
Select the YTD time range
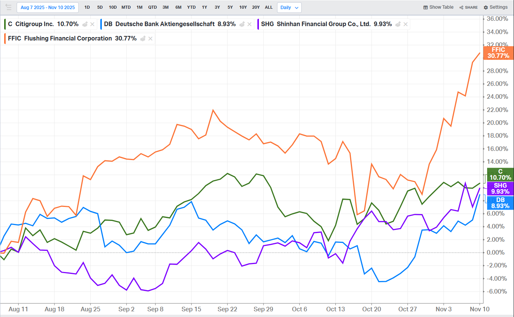pos(192,7)
